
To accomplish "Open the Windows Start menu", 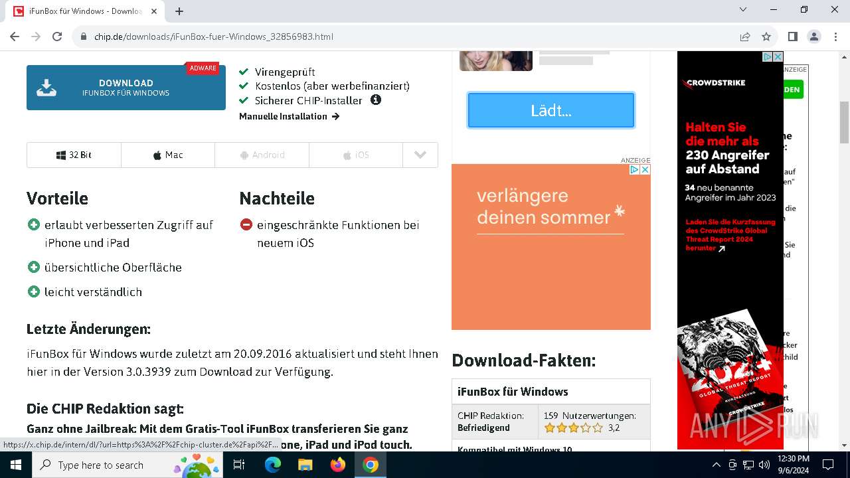I will pos(15,465).
